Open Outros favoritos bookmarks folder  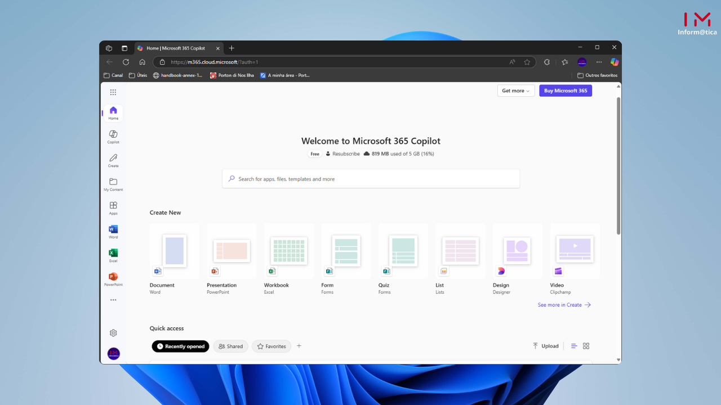(598, 75)
